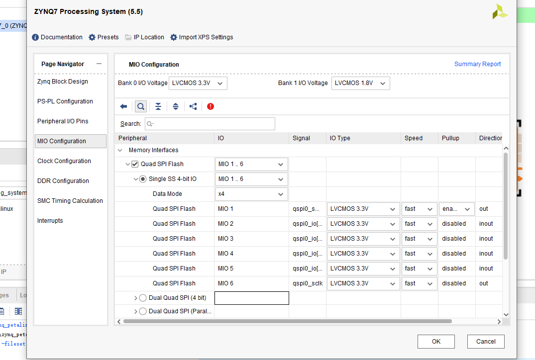The width and height of the screenshot is (535, 360).
Task: Click the Pullup column header
Action: coord(456,138)
